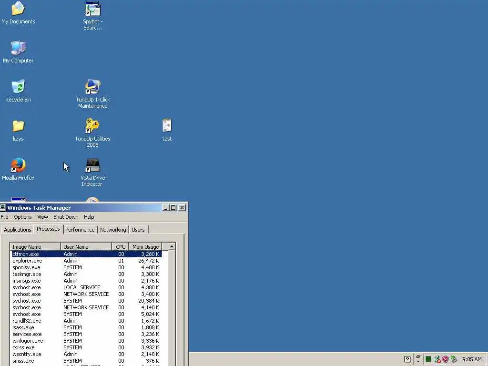
Task: Switch to the Networking tab
Action: [x=113, y=230]
